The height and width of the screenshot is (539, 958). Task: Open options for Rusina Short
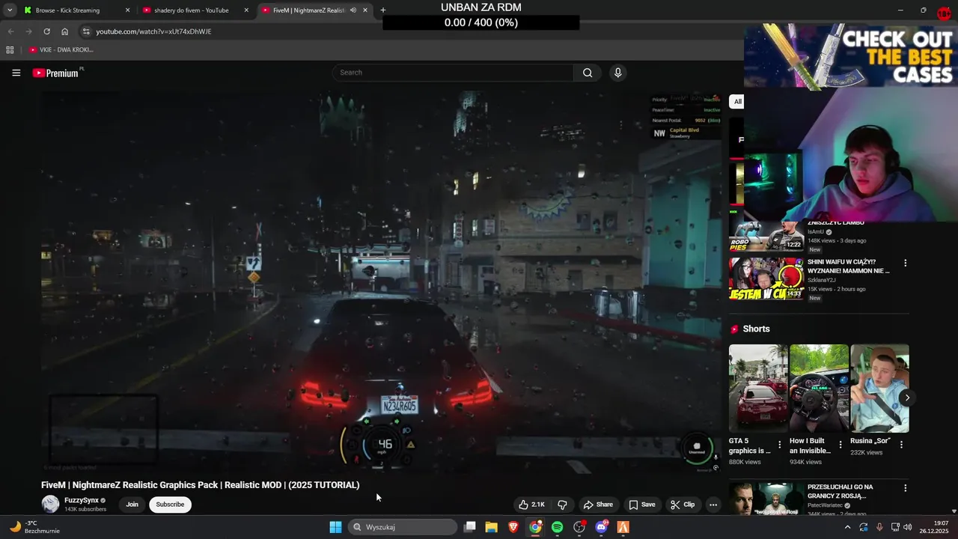pyautogui.click(x=901, y=445)
